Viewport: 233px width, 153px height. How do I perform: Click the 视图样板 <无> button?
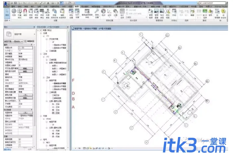[26, 113]
